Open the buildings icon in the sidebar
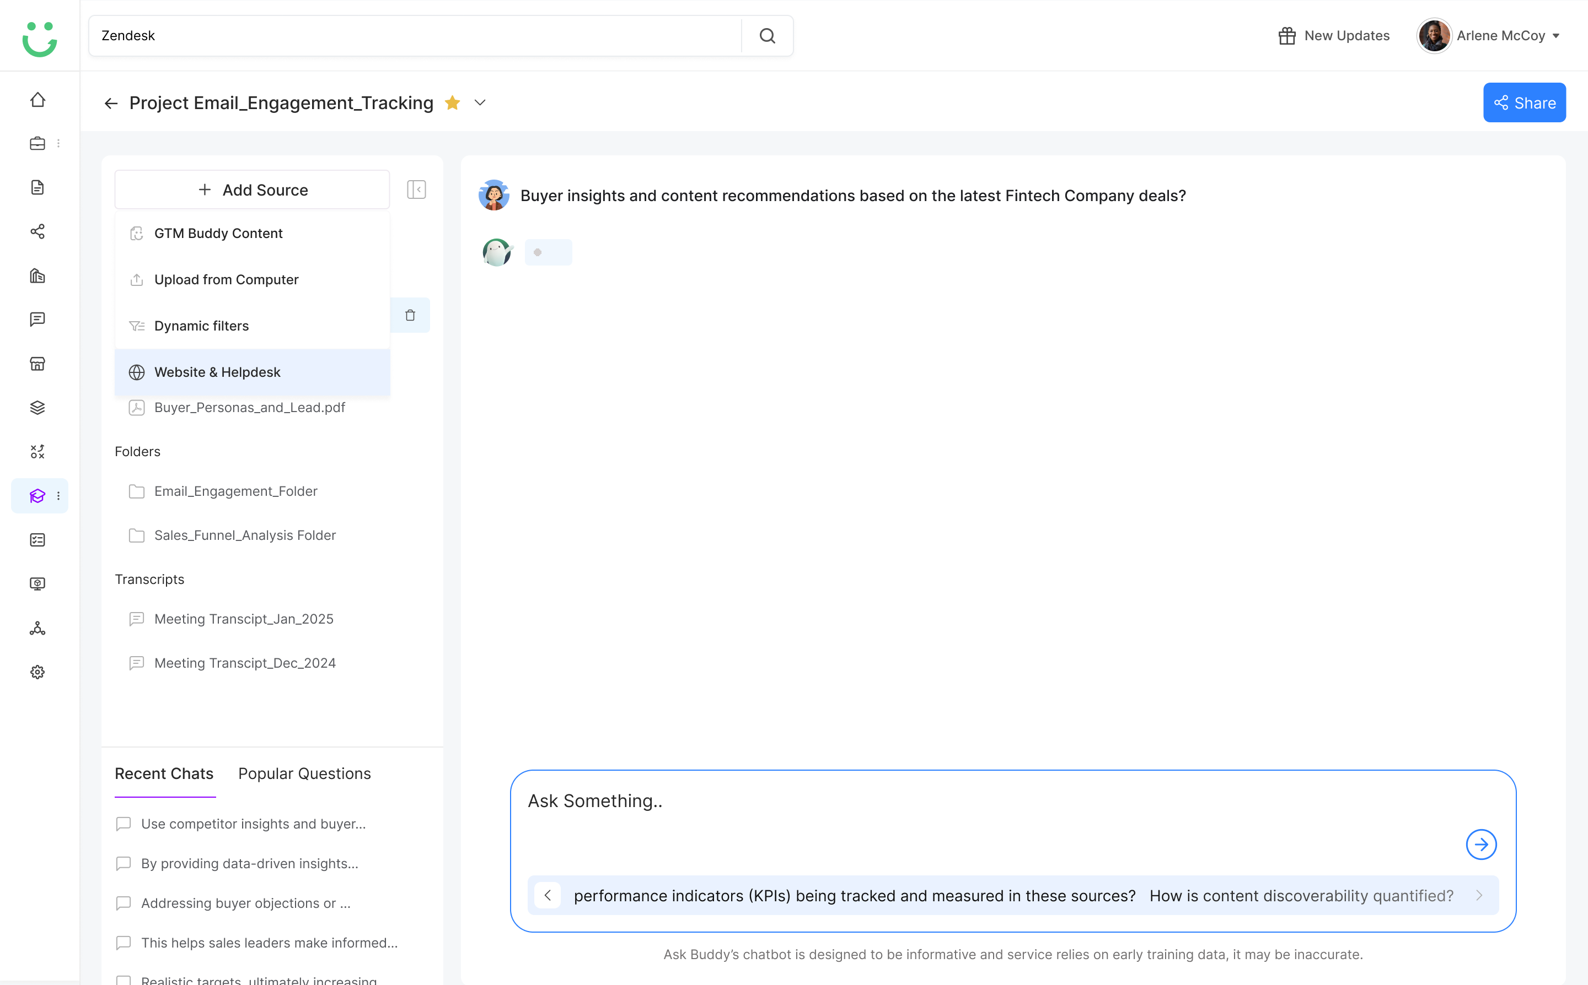The image size is (1588, 985). (38, 275)
